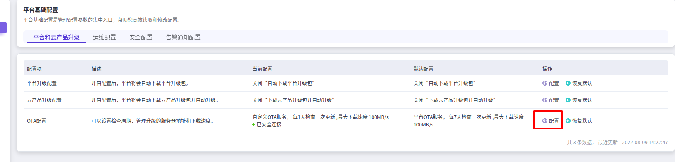Click 恢复默认 icon for 平台升级配置 row

pyautogui.click(x=568, y=83)
